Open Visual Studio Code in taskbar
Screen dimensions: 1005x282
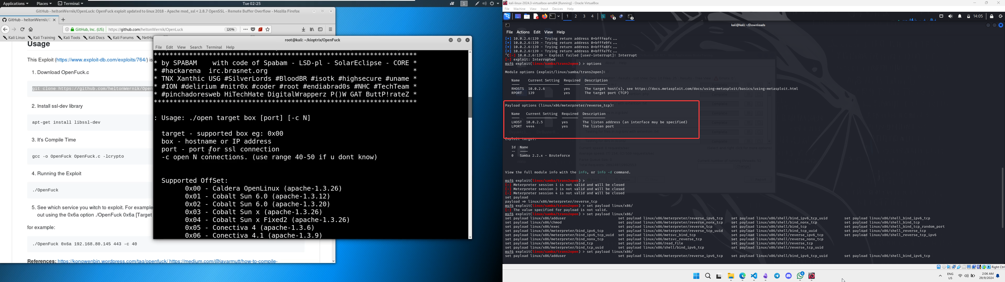754,276
